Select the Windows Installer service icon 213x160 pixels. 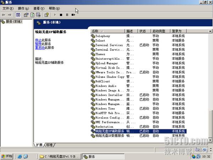coord(93,95)
